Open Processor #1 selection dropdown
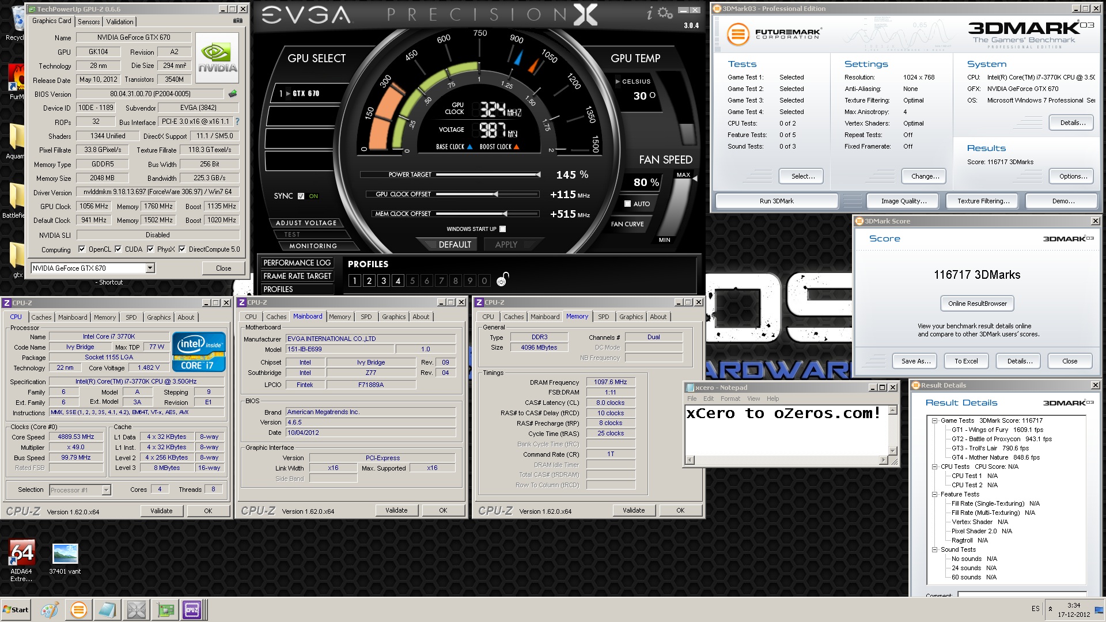This screenshot has width=1106, height=622. click(106, 490)
